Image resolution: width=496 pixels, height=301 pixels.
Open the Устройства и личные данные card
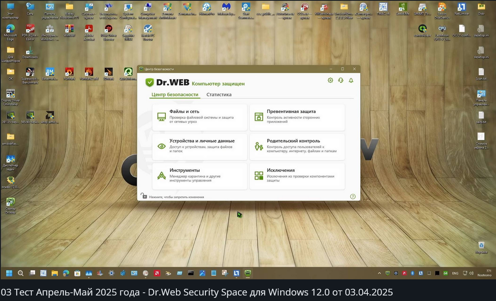pos(200,147)
